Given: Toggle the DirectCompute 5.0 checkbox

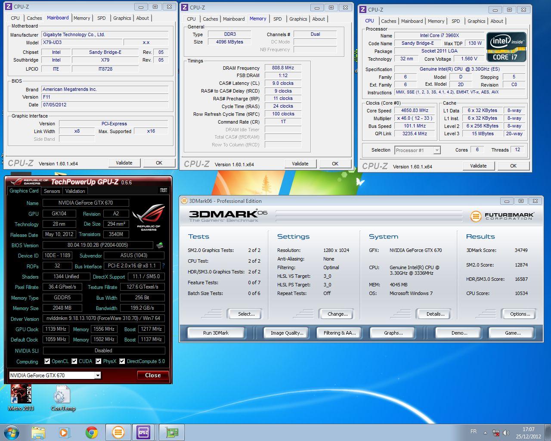Looking at the screenshot, I should [x=122, y=361].
